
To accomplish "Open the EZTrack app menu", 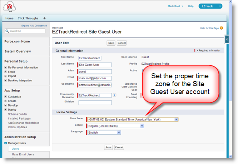I will click(x=210, y=6).
